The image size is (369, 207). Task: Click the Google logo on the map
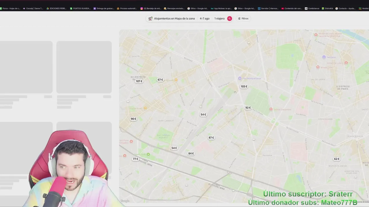tap(125, 201)
